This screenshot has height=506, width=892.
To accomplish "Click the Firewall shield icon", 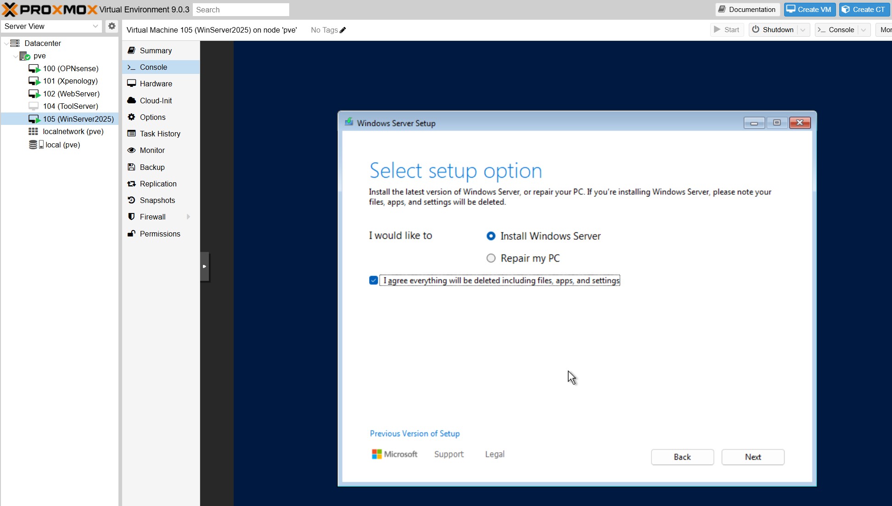I will [x=131, y=217].
